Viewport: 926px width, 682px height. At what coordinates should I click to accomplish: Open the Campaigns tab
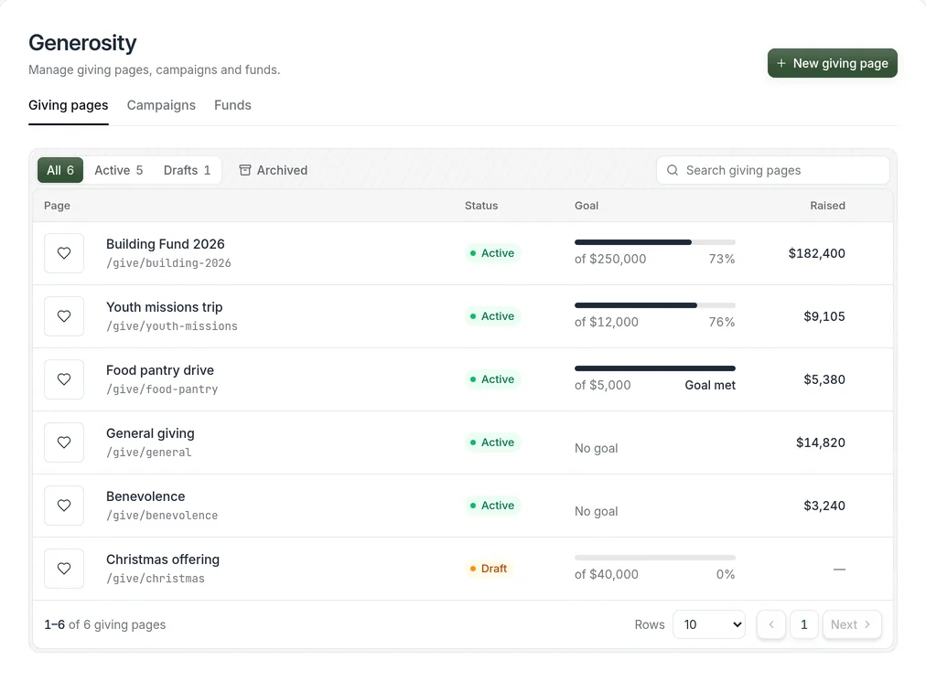tap(161, 105)
